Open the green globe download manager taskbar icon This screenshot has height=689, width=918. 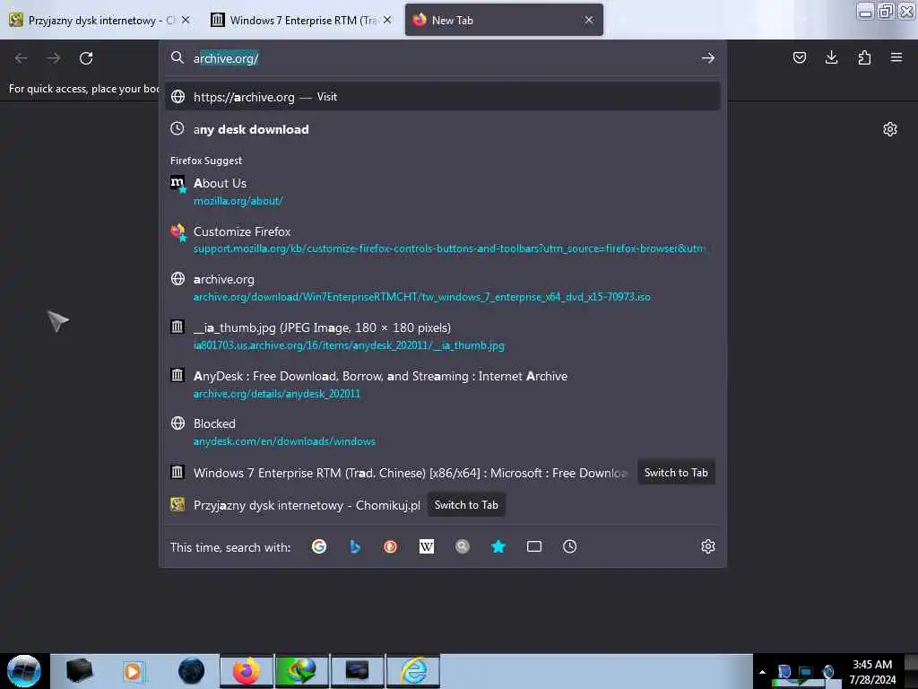tap(301, 671)
